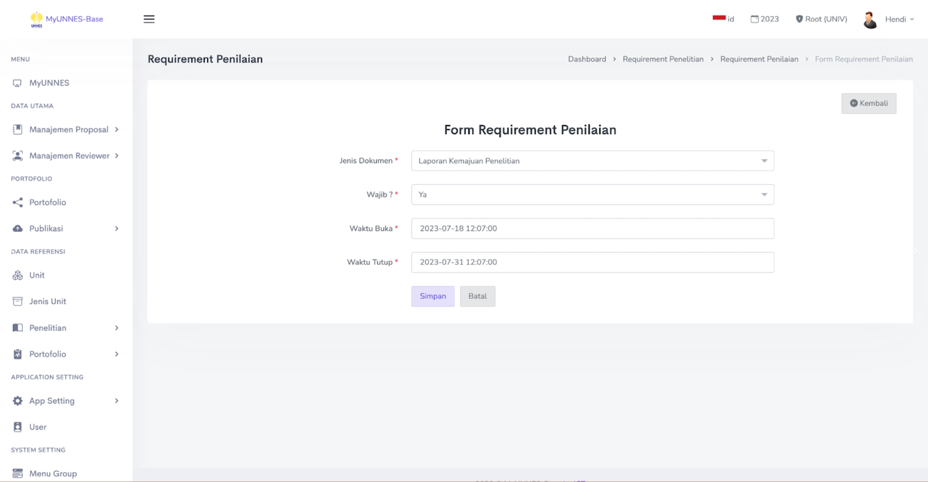The width and height of the screenshot is (928, 482).
Task: Open the Jenis Dokumen dropdown
Action: [x=592, y=161]
